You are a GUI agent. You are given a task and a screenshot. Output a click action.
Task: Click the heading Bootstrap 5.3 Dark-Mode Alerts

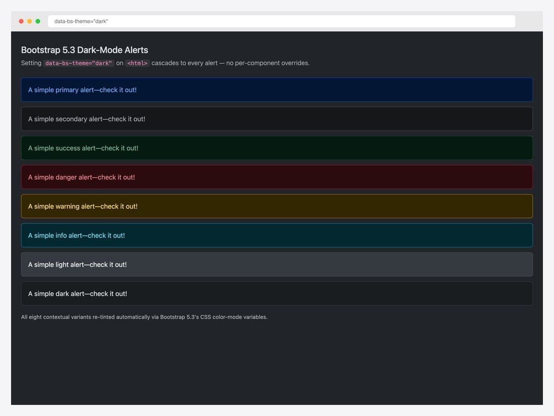pyautogui.click(x=84, y=50)
